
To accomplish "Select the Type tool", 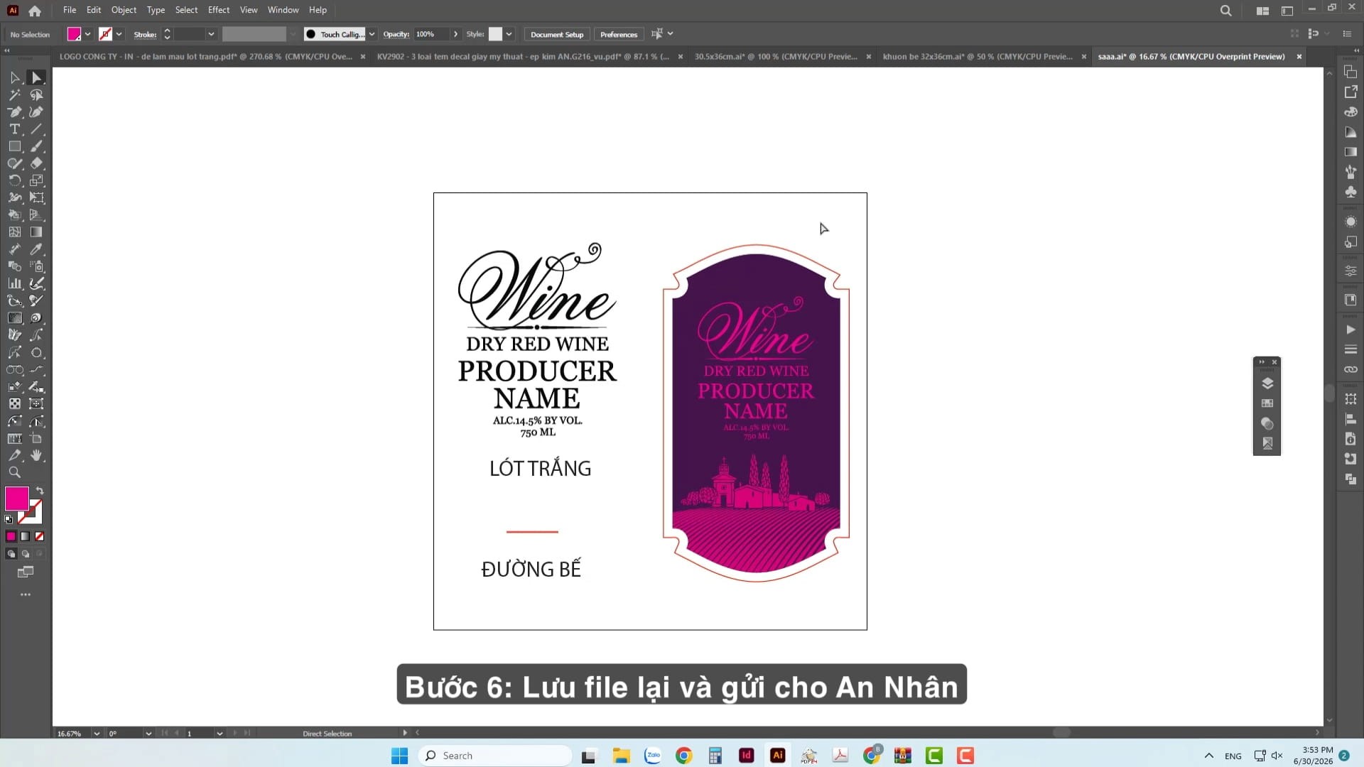I will 14,129.
